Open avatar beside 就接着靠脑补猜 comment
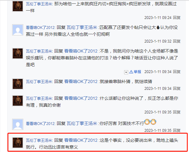 pos(18,84)
